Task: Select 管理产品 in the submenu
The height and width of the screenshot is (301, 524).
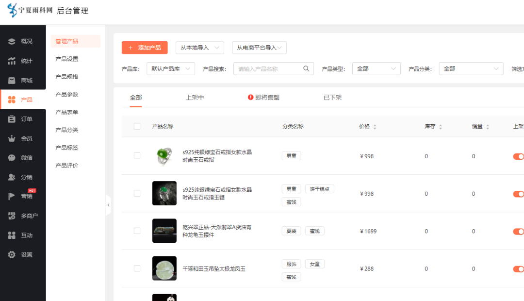Action: coord(76,41)
